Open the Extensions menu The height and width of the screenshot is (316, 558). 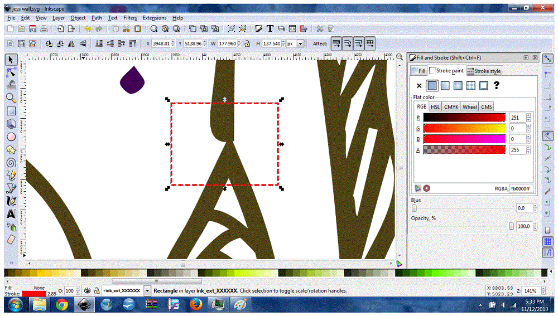(x=155, y=18)
